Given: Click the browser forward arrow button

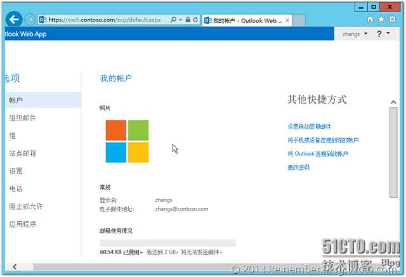Looking at the screenshot, I should (x=30, y=20).
